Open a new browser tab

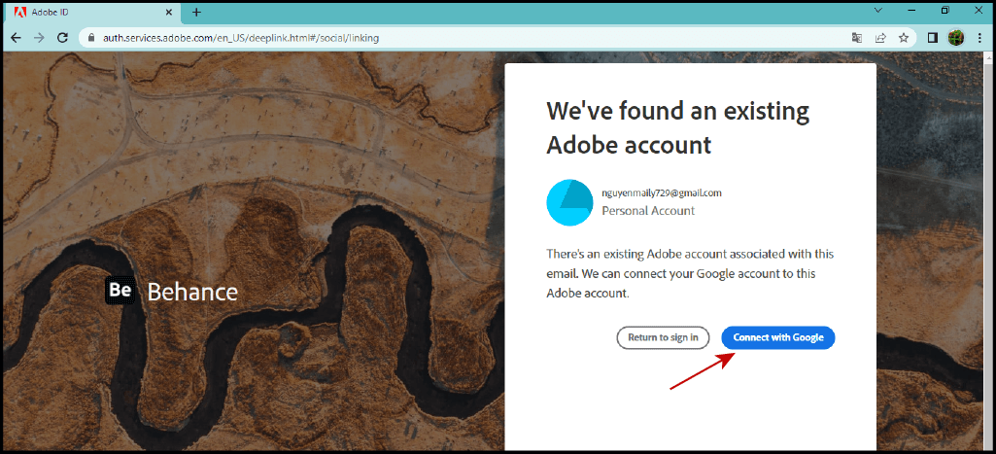pyautogui.click(x=196, y=12)
